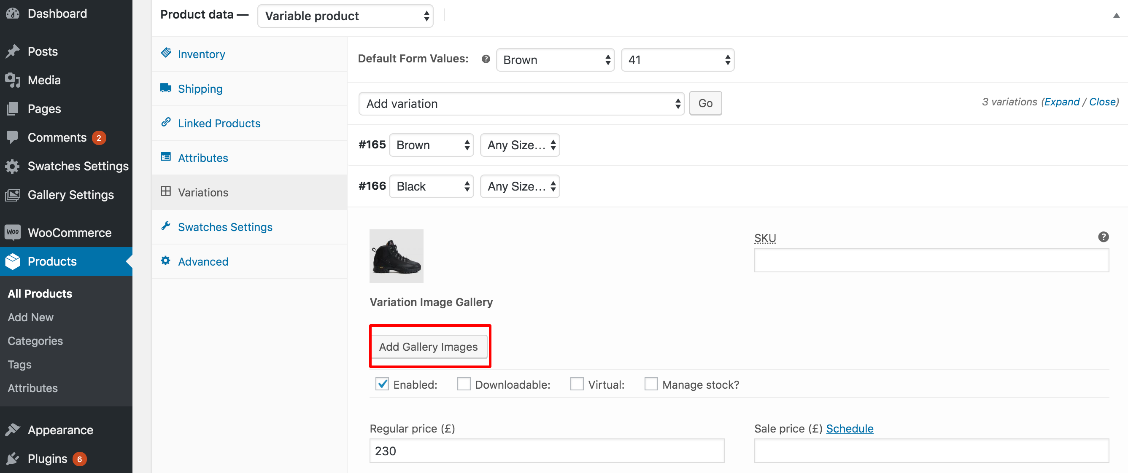The image size is (1128, 473).
Task: Click the Regular price field showing 230
Action: coord(547,451)
